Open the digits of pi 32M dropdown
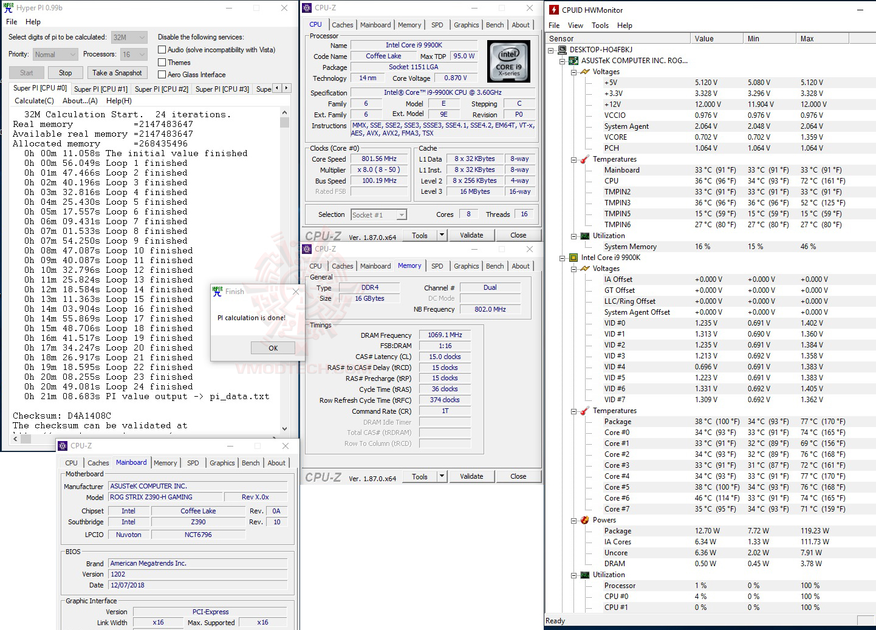The width and height of the screenshot is (876, 630). 129,37
